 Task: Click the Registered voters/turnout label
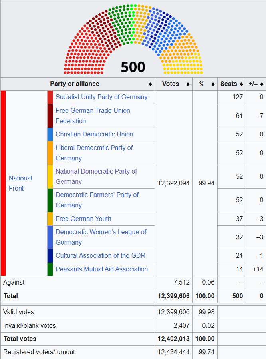(39, 352)
